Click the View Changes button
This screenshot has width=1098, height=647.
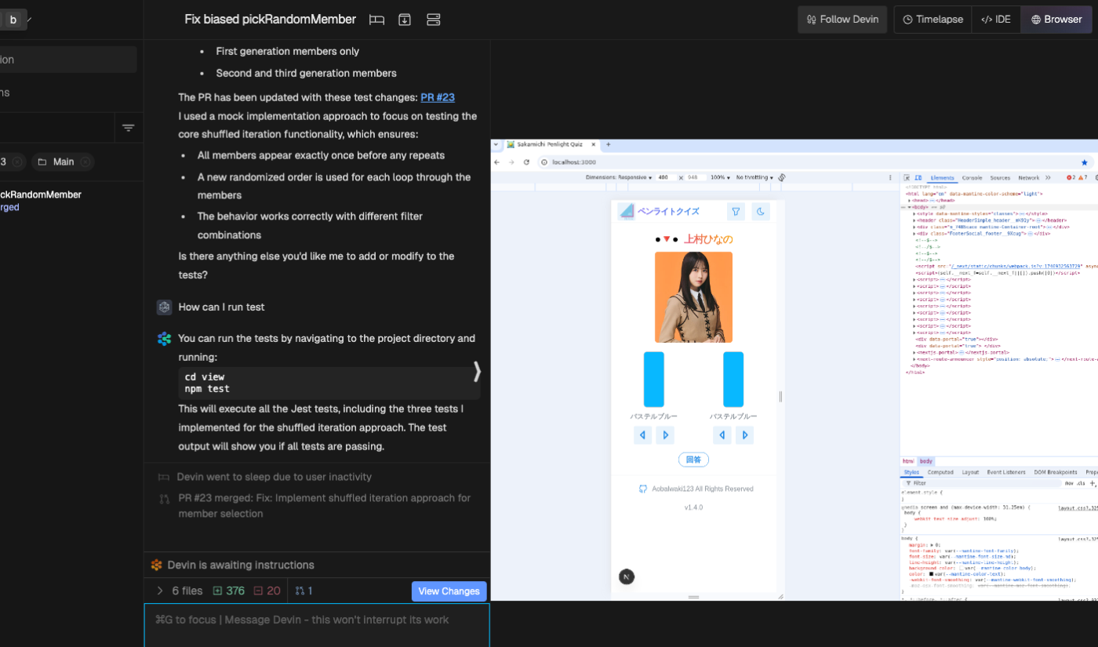(449, 591)
